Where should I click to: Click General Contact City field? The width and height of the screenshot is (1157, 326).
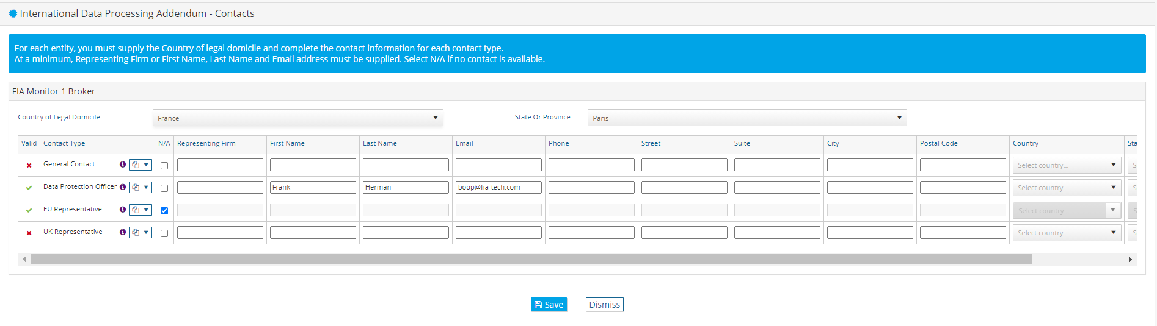[870, 165]
